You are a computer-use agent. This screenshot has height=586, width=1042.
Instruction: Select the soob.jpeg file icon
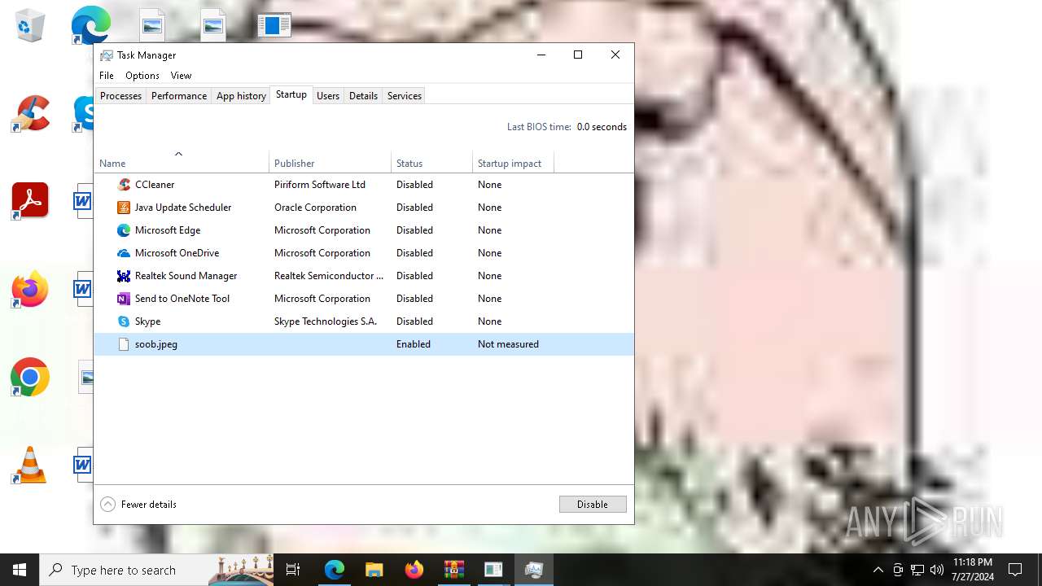[x=124, y=344]
